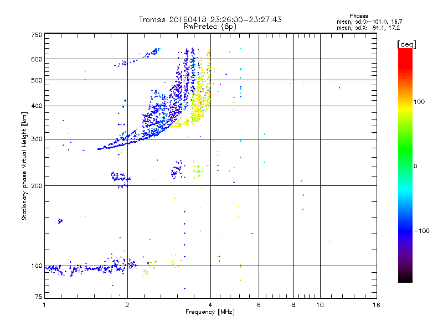Click the lone blue point right of 10 MHz
This screenshot has height=332, width=443.
tap(339, 88)
